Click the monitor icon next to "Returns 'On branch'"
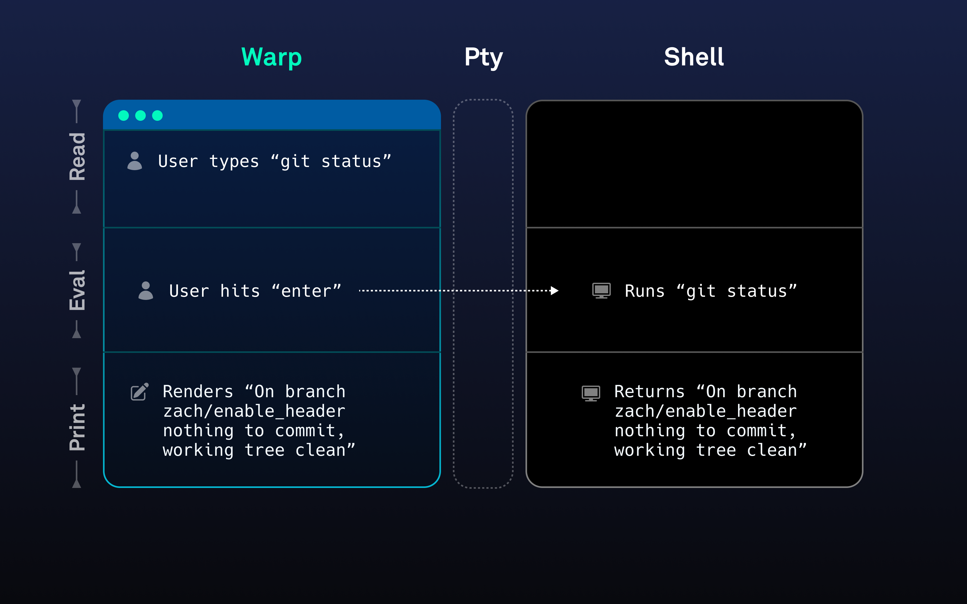Viewport: 967px width, 604px height. [591, 392]
